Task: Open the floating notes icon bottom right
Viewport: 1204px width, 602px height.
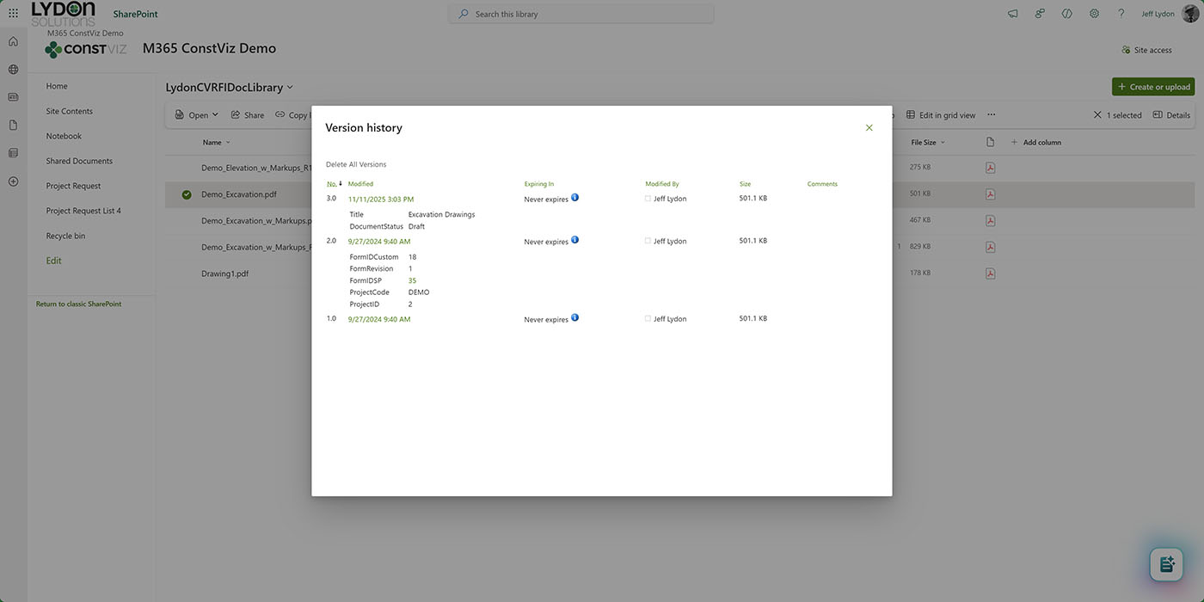Action: [x=1166, y=564]
